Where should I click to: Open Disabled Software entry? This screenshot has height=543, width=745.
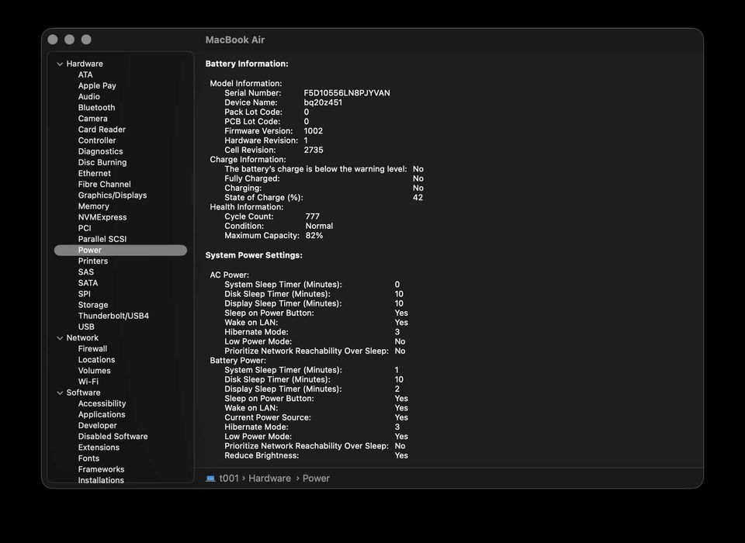point(113,436)
